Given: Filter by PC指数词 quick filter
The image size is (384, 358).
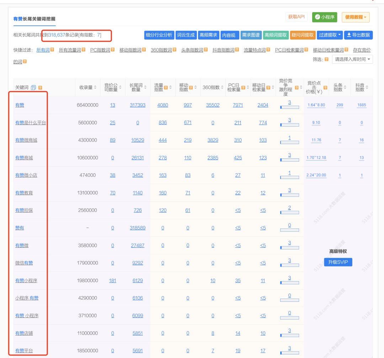Looking at the screenshot, I should point(100,50).
